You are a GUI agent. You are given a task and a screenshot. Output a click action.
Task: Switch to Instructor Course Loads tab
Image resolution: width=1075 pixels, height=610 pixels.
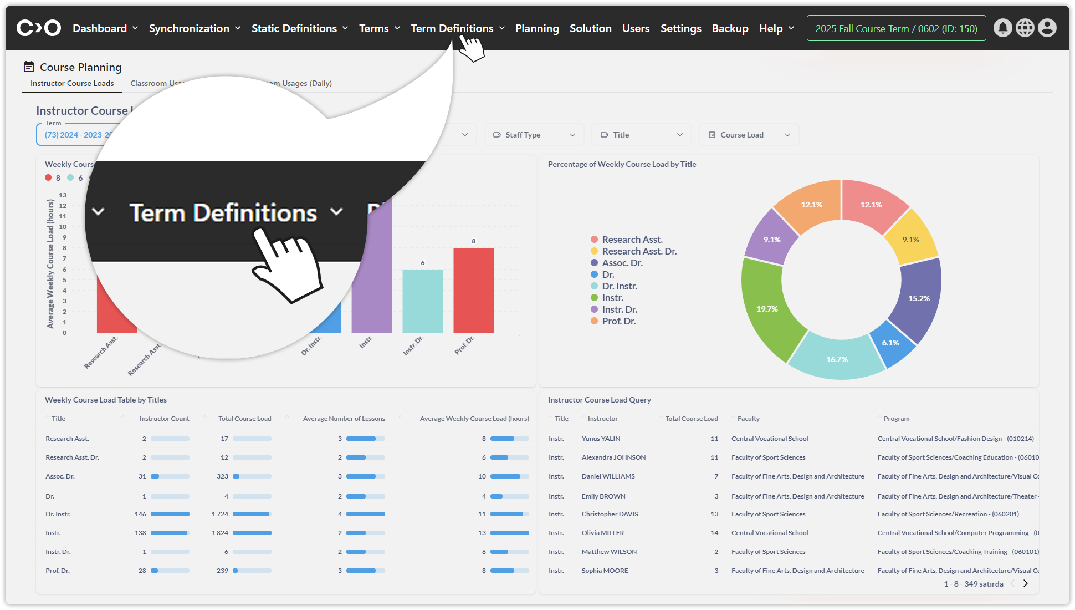pyautogui.click(x=72, y=83)
